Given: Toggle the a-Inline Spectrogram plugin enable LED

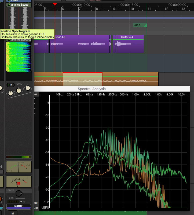Looking at the screenshot, I should click(9, 40).
